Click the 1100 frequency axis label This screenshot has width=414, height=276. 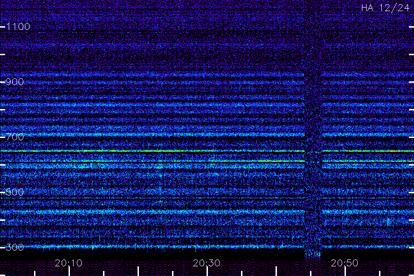[18, 27]
